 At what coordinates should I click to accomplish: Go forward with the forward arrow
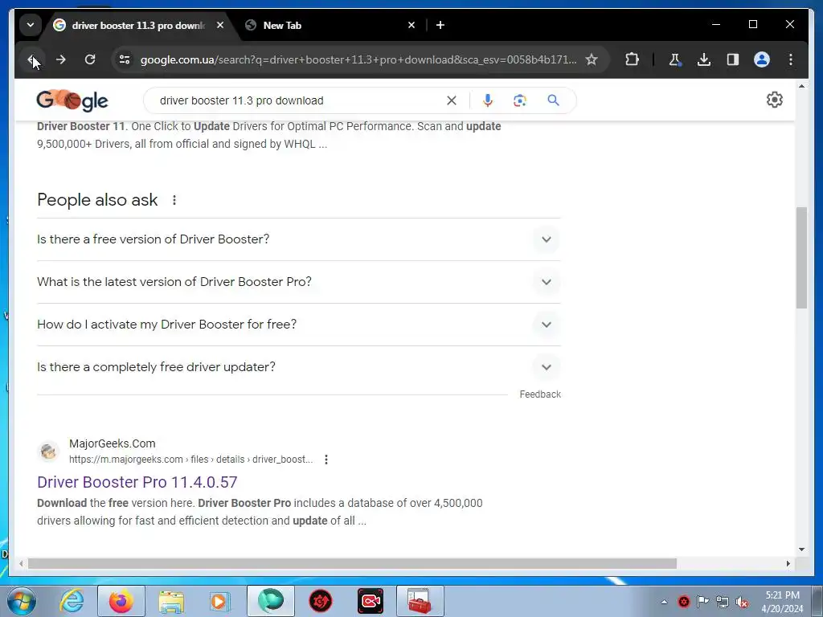61,59
